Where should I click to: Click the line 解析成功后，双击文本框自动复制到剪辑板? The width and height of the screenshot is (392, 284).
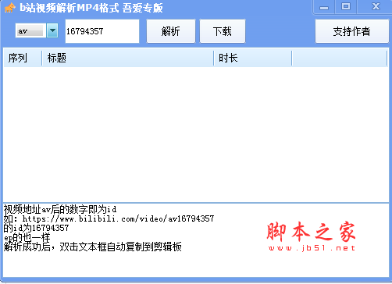pyautogui.click(x=93, y=247)
